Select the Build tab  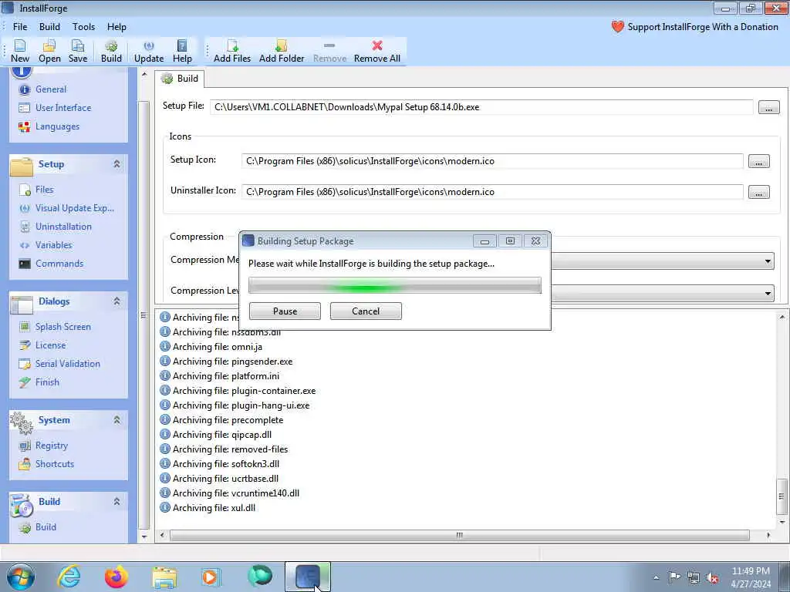[x=180, y=79]
